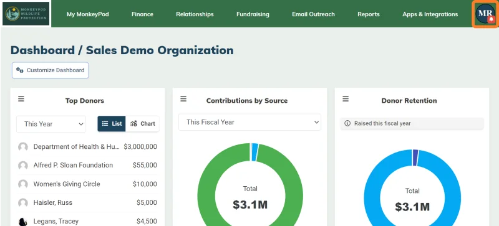
Task: Click Tracey Legans' avatar picture
Action: click(x=23, y=222)
